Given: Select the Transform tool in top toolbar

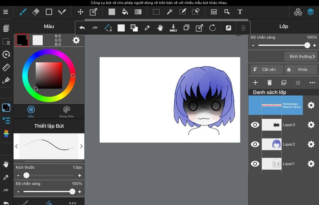Looking at the screenshot, I should pos(93,12).
